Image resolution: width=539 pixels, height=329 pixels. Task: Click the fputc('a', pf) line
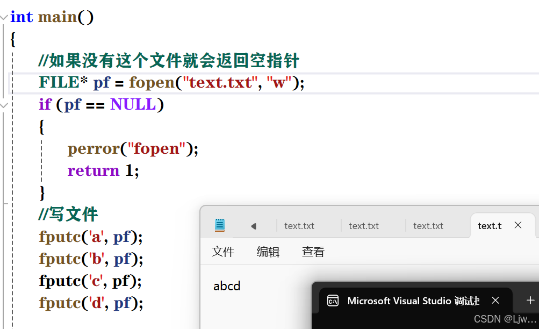click(91, 237)
